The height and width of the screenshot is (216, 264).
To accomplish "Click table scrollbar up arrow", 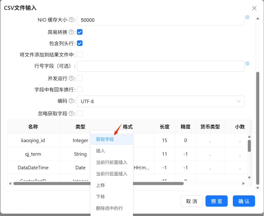I will [249, 136].
